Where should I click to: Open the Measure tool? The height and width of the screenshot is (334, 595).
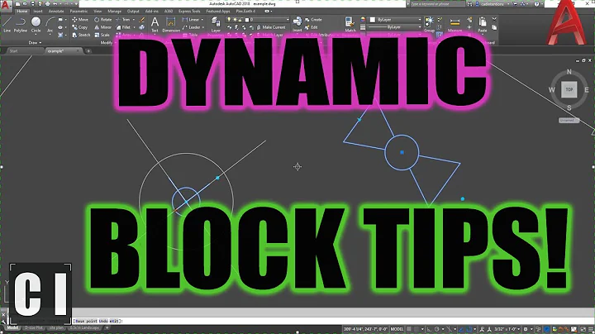tap(455, 25)
